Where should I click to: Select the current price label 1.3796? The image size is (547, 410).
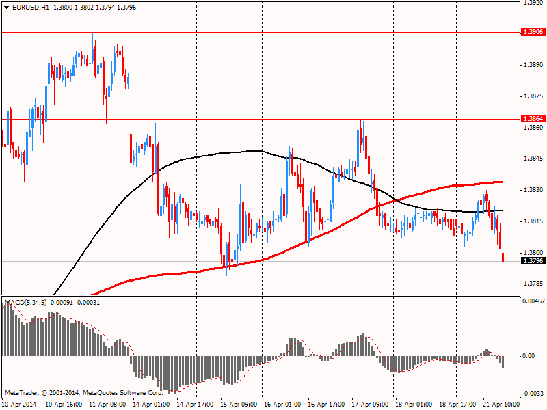point(533,261)
